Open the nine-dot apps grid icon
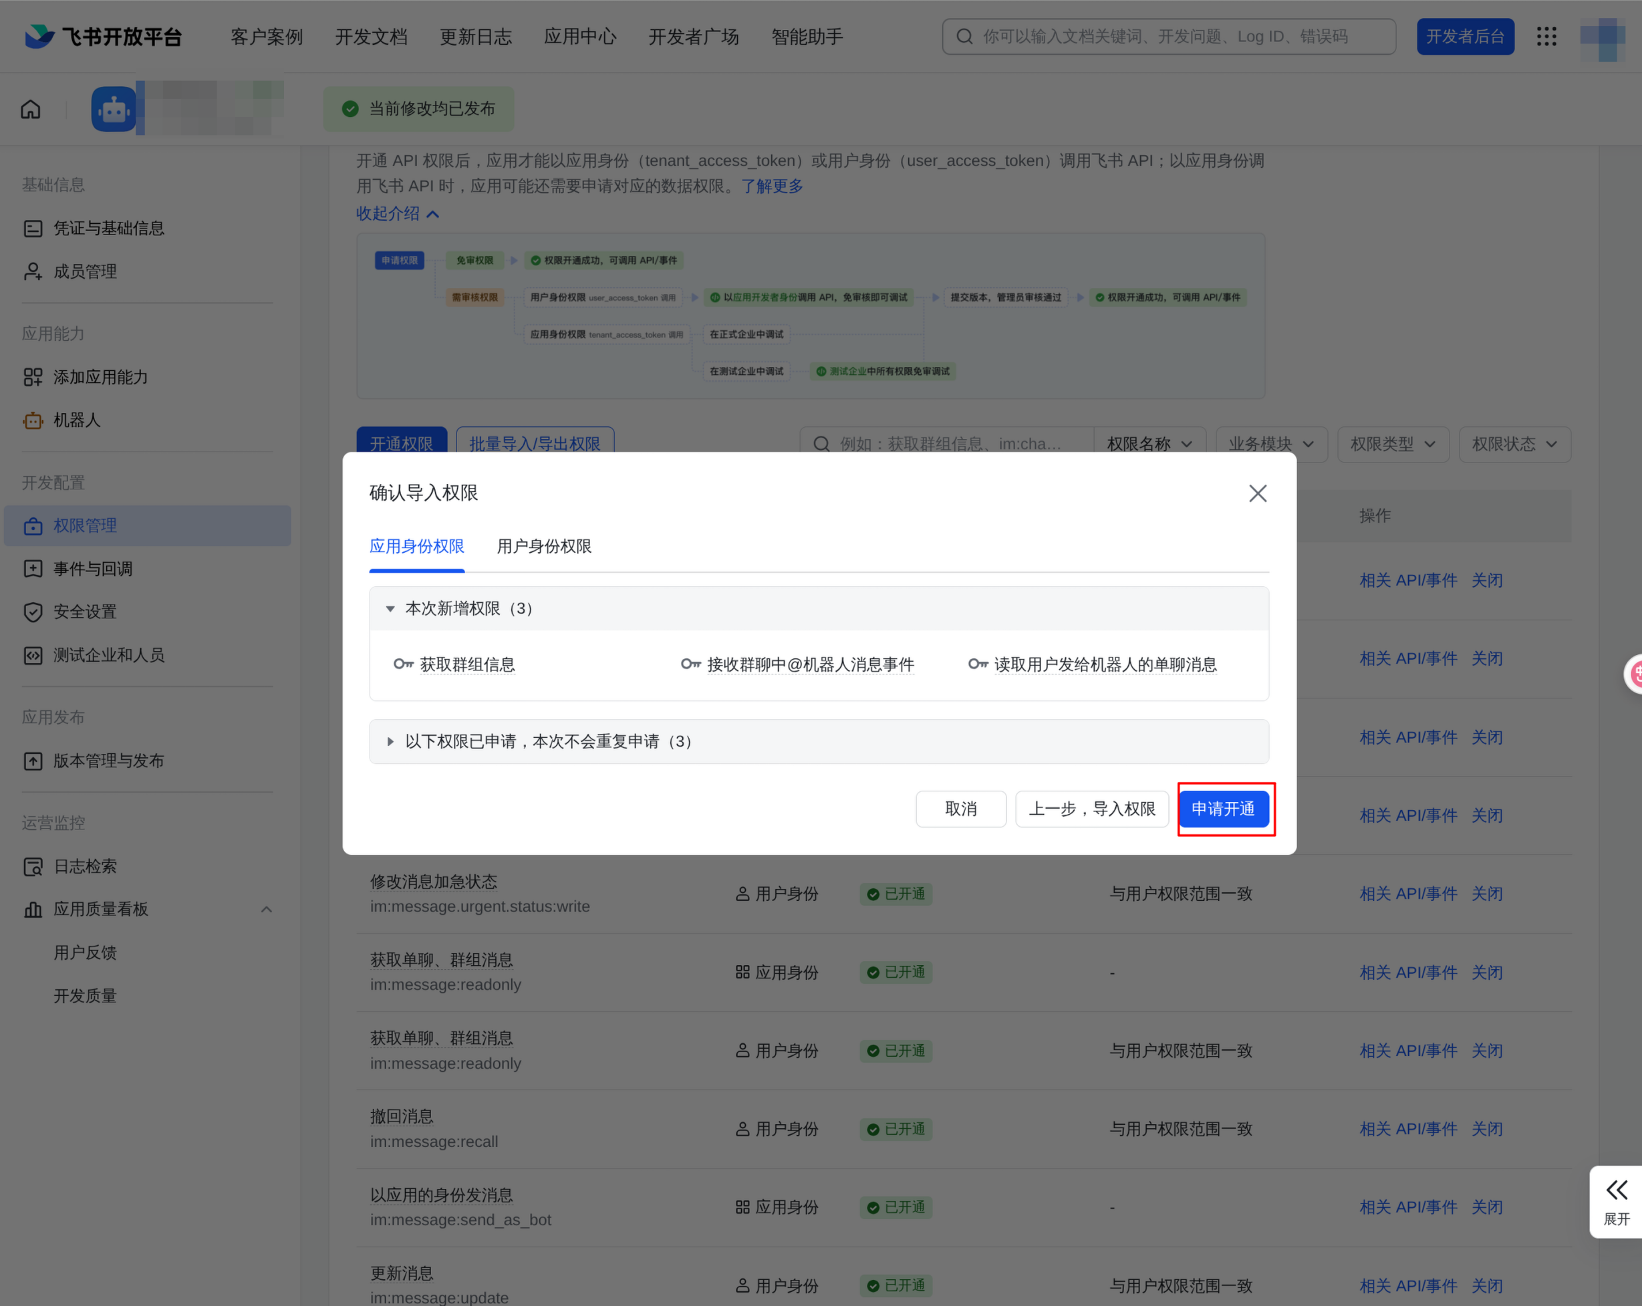The height and width of the screenshot is (1306, 1642). tap(1546, 37)
